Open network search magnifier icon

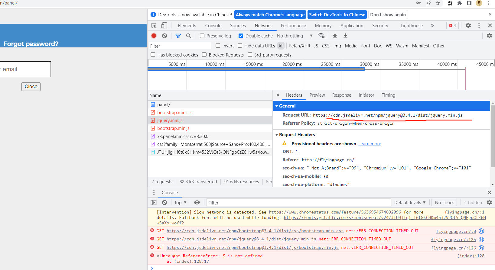point(189,36)
